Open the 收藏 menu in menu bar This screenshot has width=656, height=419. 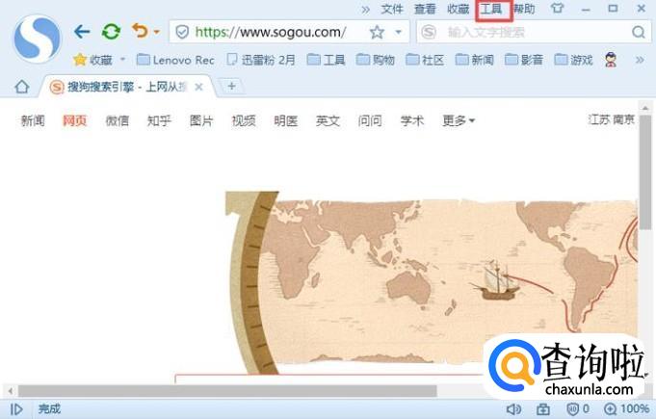pyautogui.click(x=459, y=9)
